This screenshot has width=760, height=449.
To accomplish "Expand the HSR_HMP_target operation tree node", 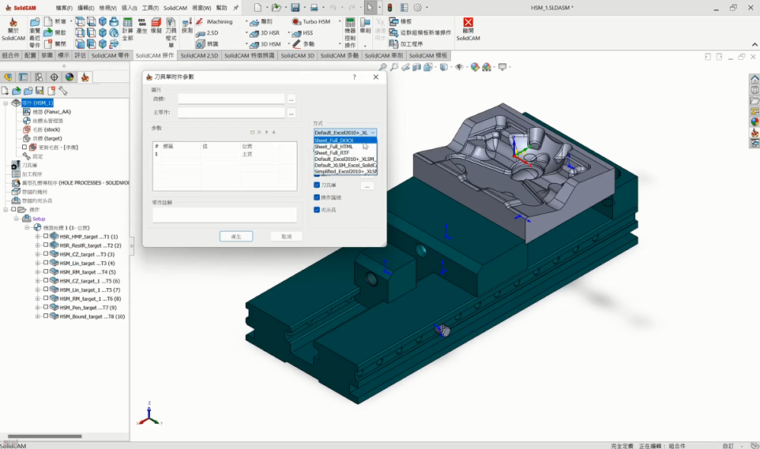I will [37, 237].
